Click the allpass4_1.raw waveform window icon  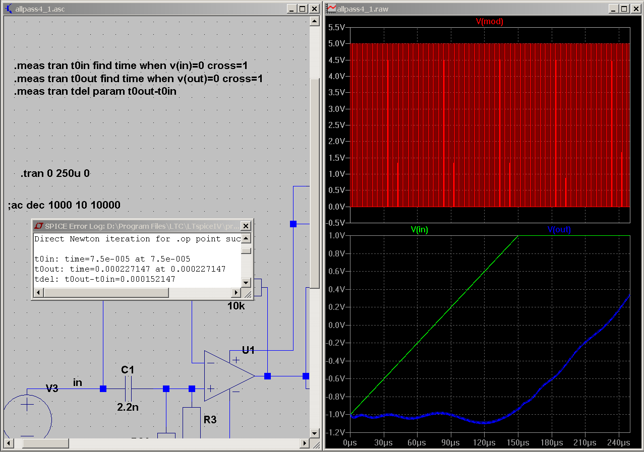click(332, 9)
